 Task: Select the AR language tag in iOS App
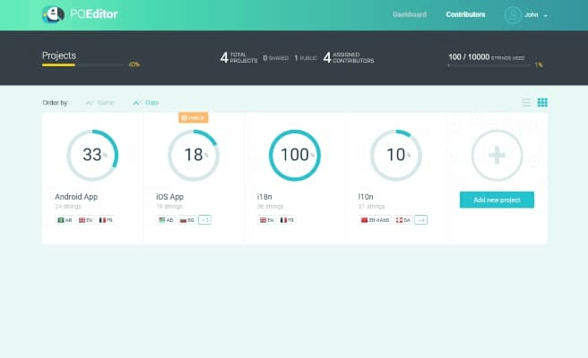click(166, 220)
